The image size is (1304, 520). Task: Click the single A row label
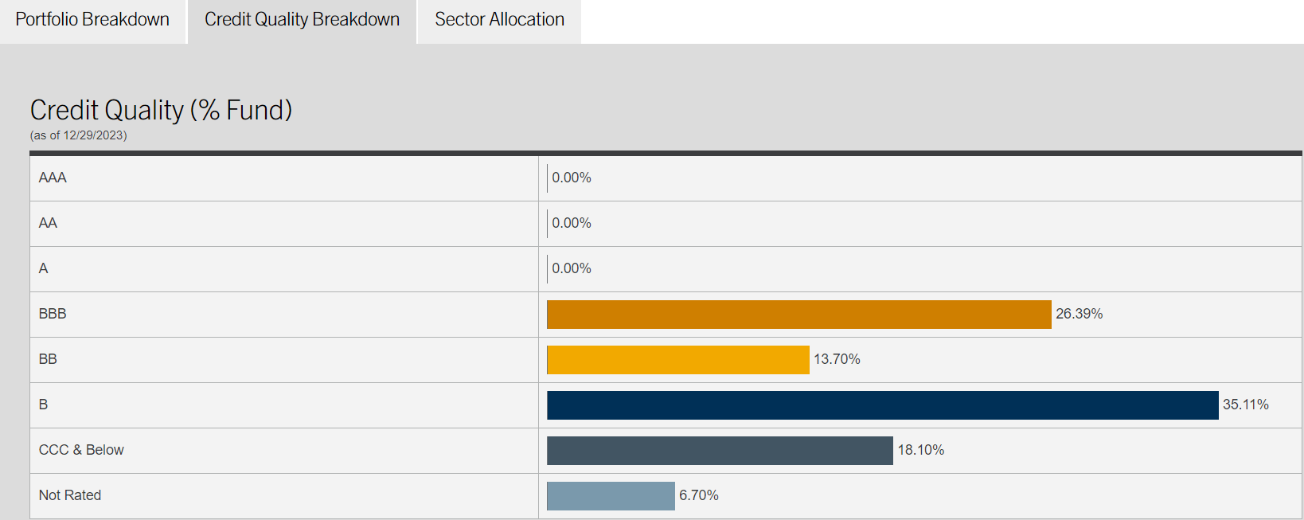[44, 268]
